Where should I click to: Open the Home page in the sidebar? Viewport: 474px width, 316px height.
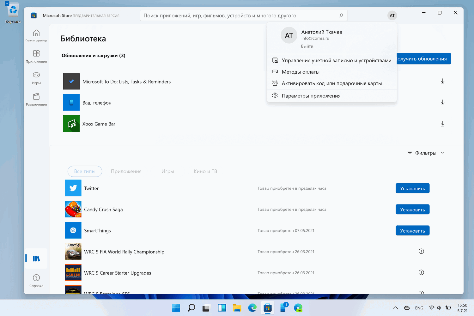pyautogui.click(x=36, y=35)
